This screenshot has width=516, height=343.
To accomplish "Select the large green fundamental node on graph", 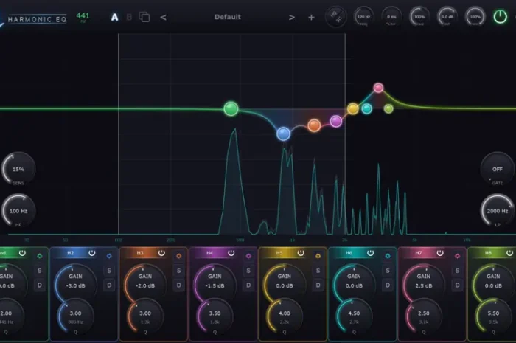I will click(231, 108).
